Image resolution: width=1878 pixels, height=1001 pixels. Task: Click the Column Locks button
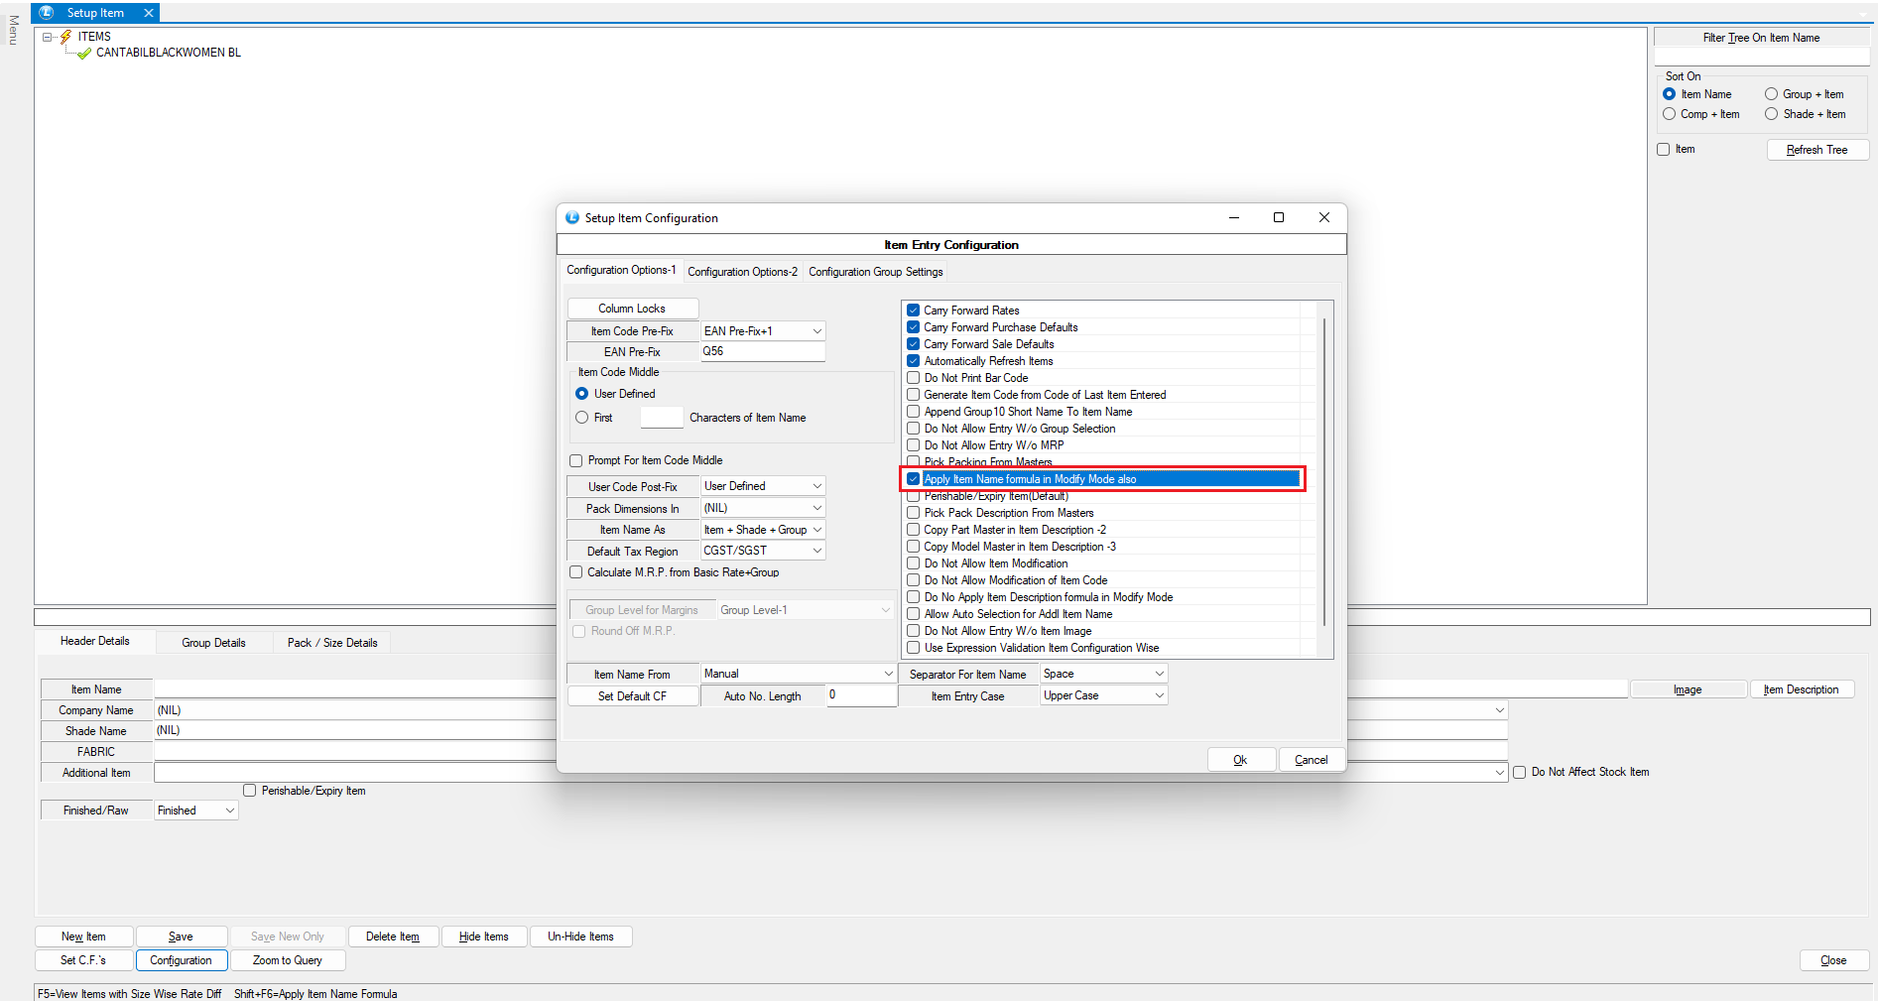(x=632, y=309)
